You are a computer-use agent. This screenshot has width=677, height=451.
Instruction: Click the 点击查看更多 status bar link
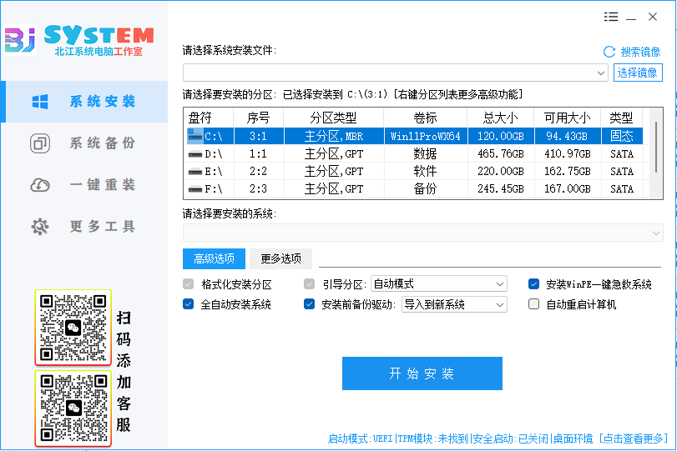coord(634,439)
